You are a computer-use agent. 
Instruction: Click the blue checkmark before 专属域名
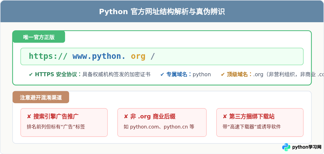pyautogui.click(x=162, y=74)
